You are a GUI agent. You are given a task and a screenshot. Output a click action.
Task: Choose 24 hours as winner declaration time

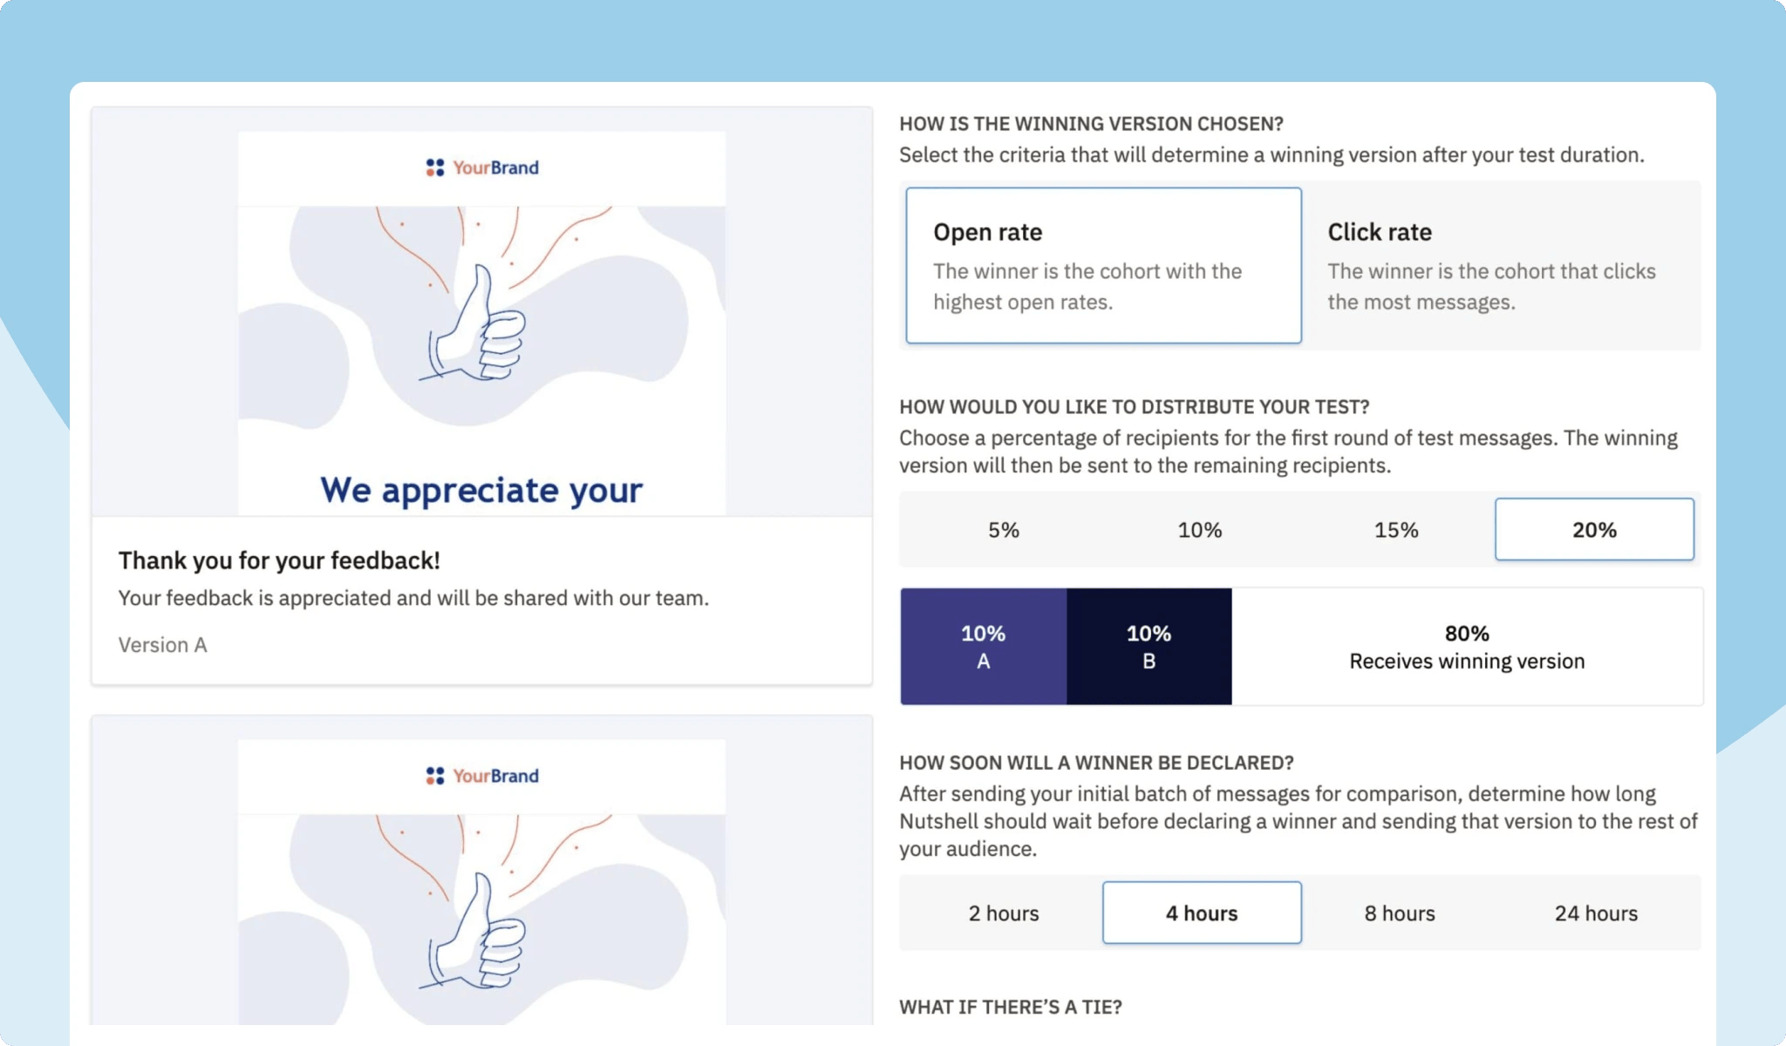coord(1595,913)
